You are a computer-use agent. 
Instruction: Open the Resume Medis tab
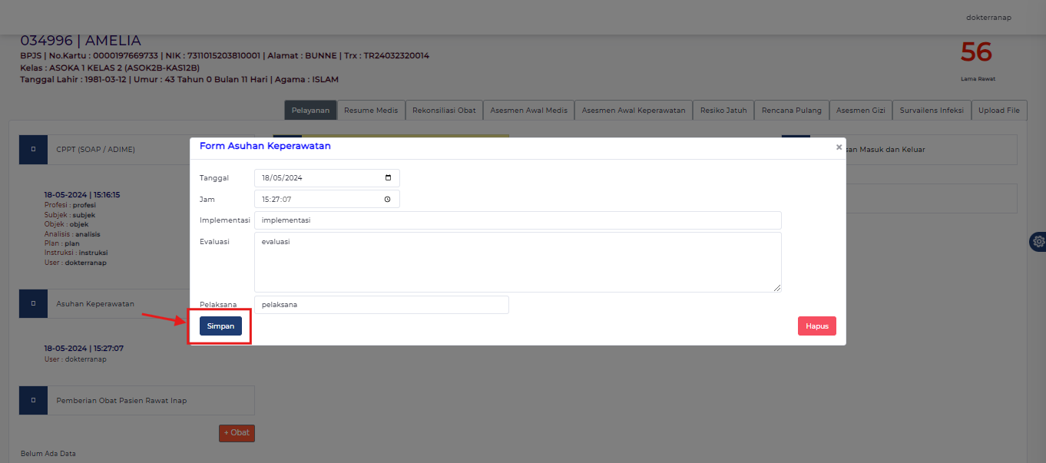coord(371,110)
